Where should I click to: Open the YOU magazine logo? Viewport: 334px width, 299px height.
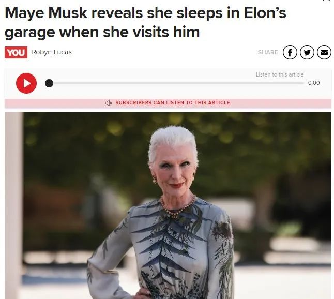tap(16, 52)
